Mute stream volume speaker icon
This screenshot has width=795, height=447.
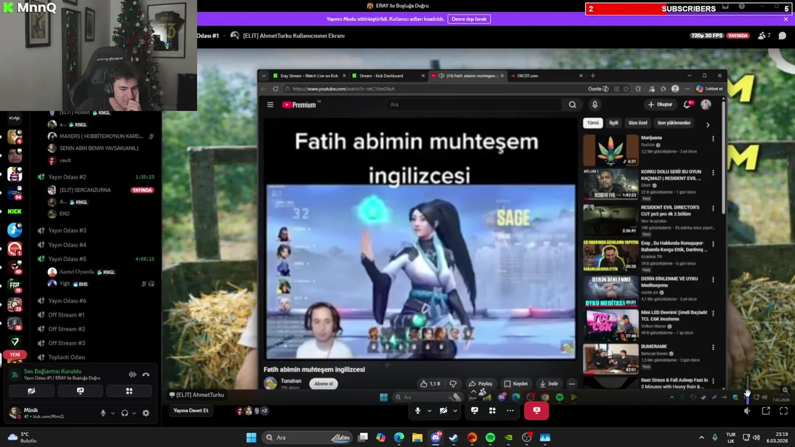pos(747,411)
